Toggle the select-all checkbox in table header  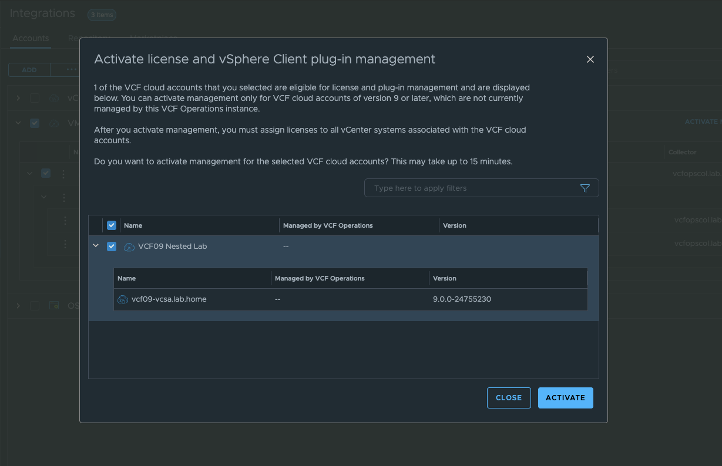point(112,225)
